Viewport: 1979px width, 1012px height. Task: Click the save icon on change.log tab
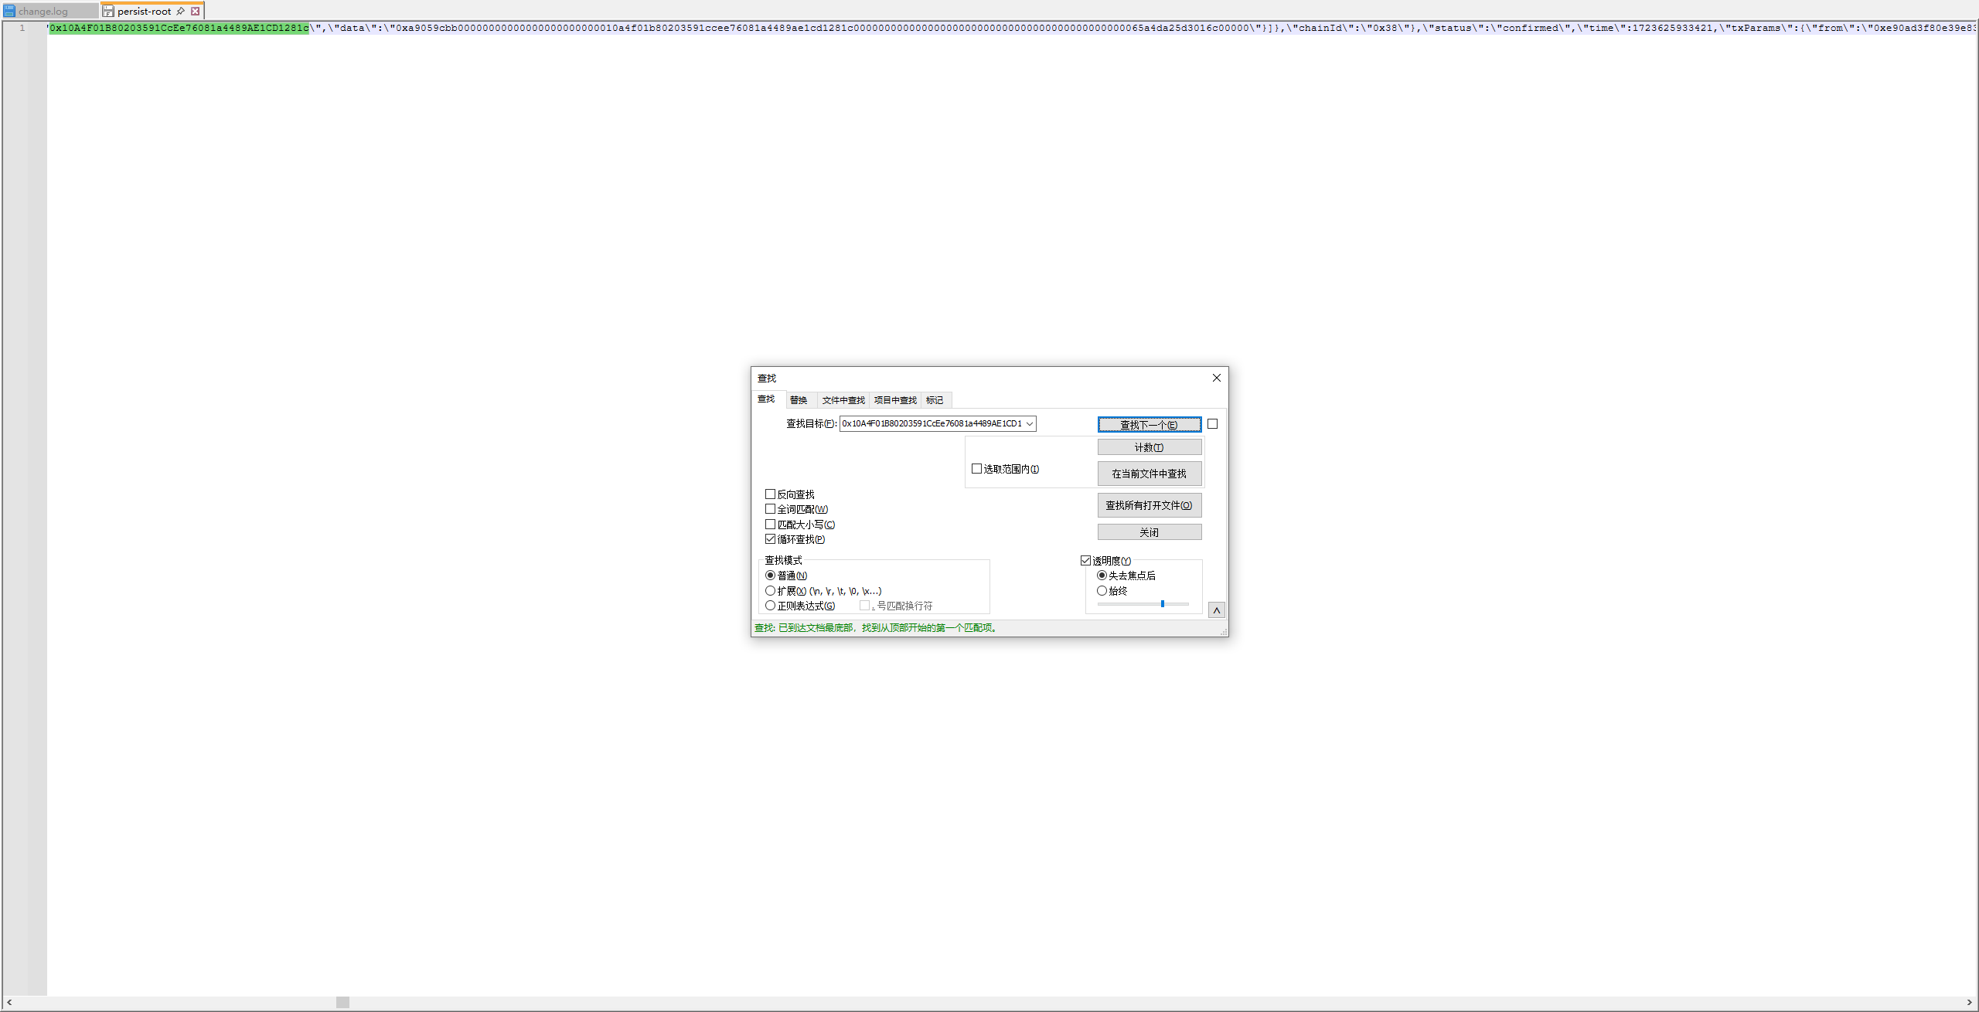pyautogui.click(x=9, y=11)
